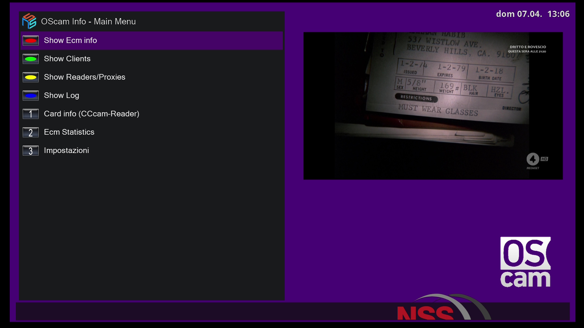Open Ecm Statistics
The width and height of the screenshot is (584, 328).
(69, 132)
